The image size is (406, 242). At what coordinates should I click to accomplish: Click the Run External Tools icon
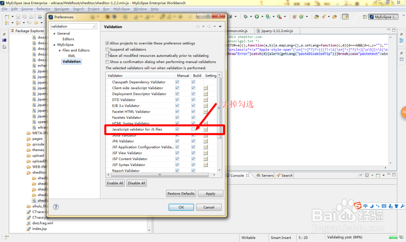point(279,17)
